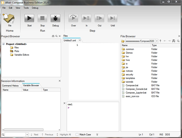The width and height of the screenshot is (182, 138).
Task: Open the File home icon
Action: (9, 18)
